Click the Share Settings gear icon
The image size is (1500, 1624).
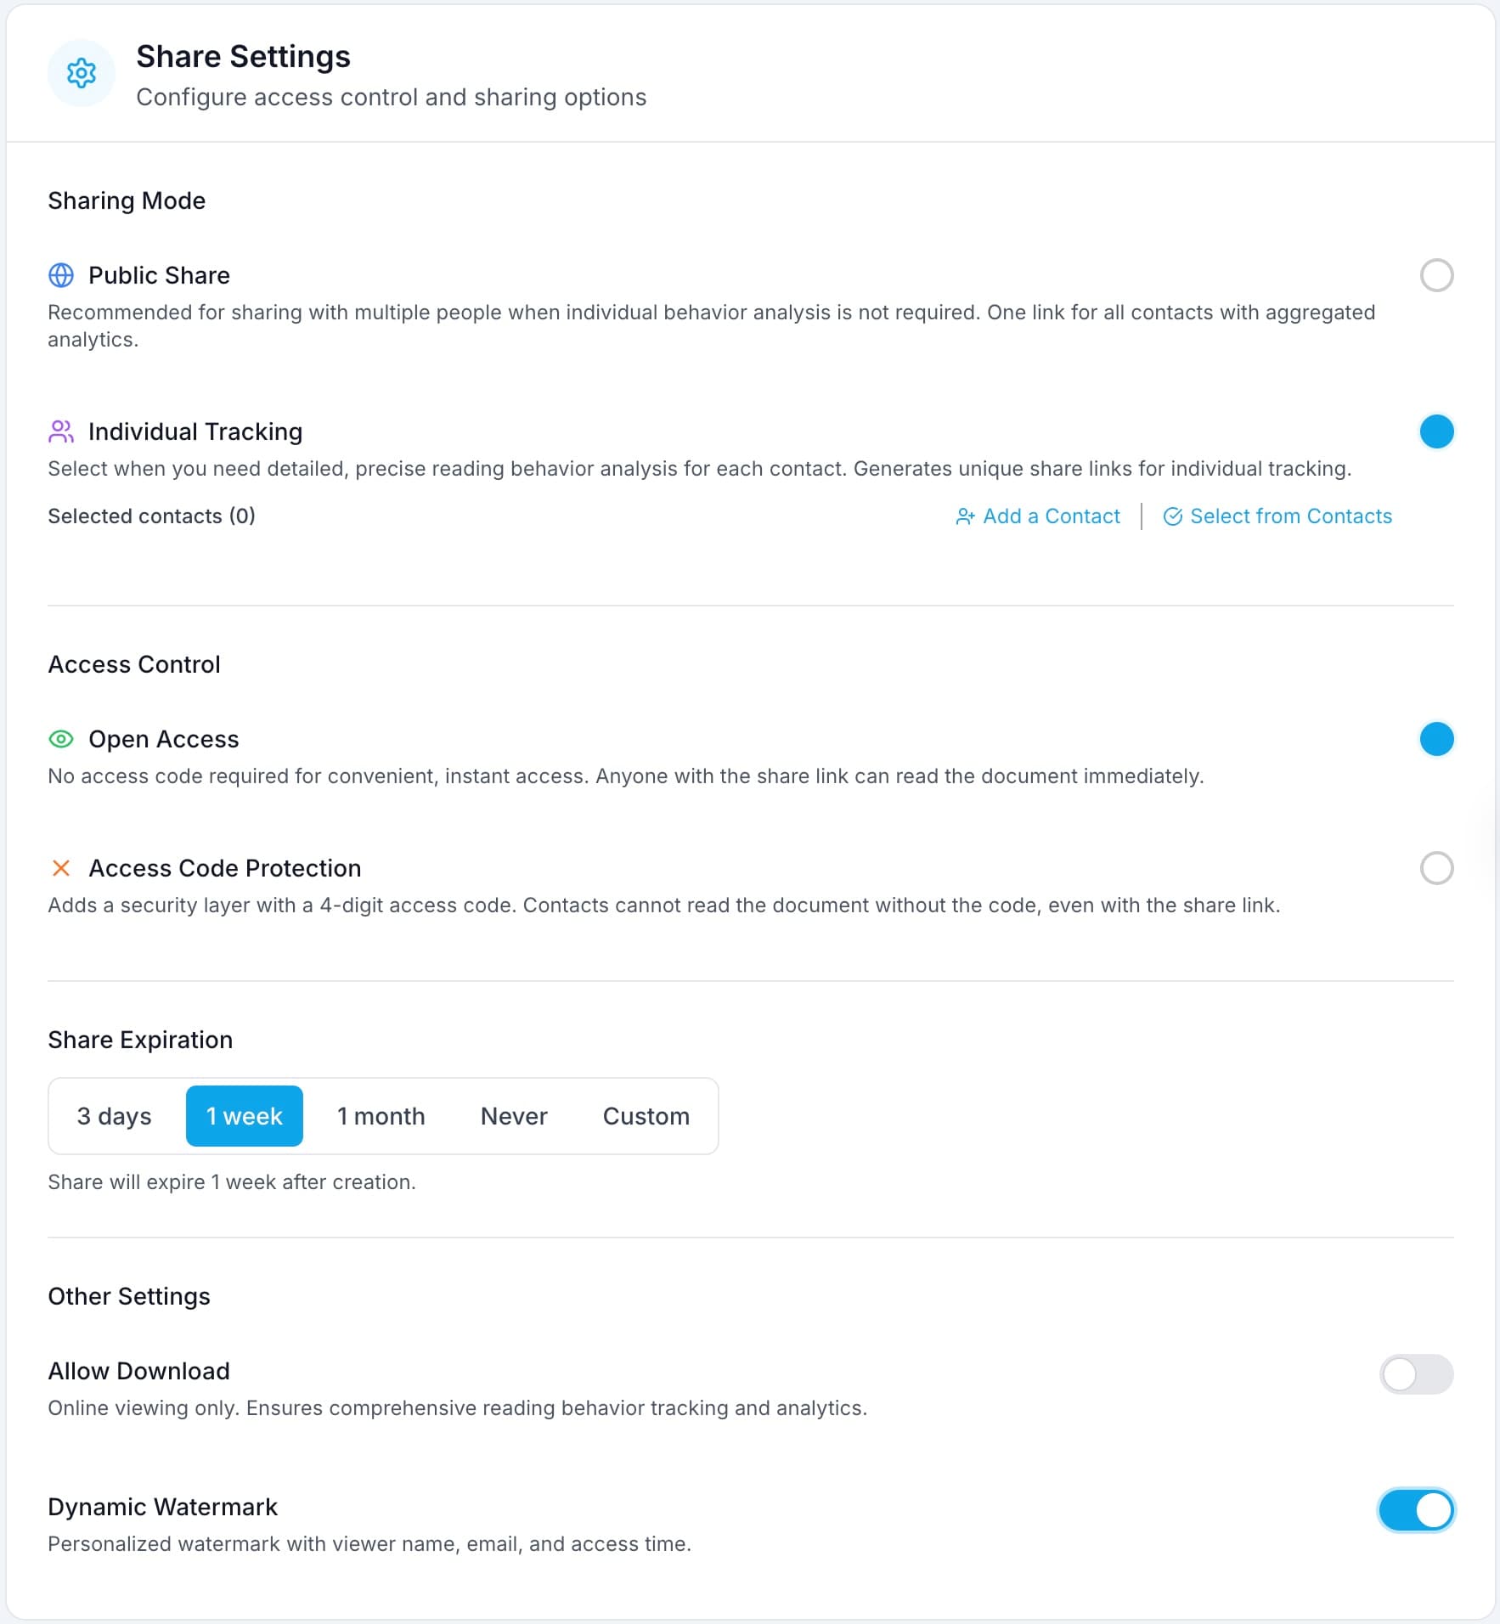coord(82,73)
